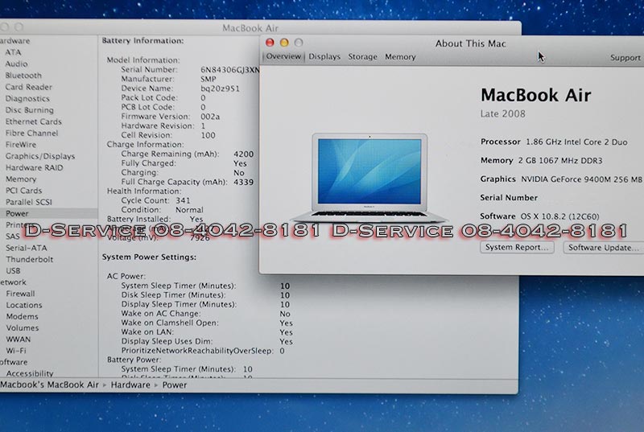Click the Serial Number label in About This Mac

[509, 197]
